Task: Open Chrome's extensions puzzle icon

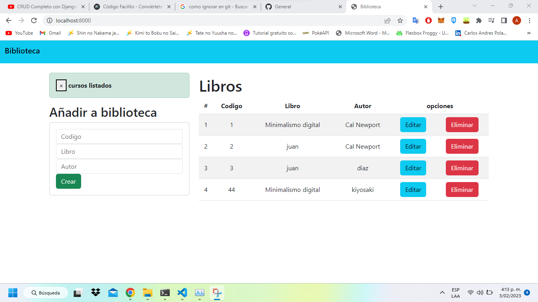Action: tap(479, 20)
